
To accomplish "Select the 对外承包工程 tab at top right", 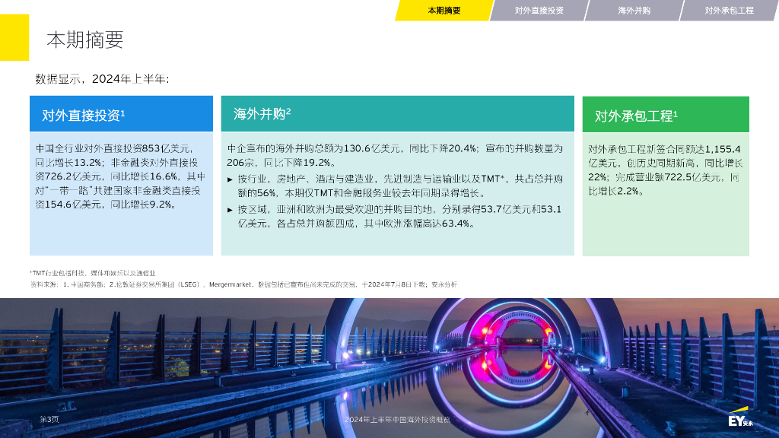I will 729,11.
